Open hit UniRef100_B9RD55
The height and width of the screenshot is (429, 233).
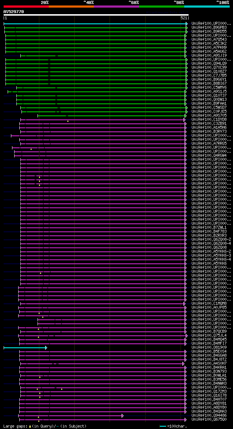point(209,32)
